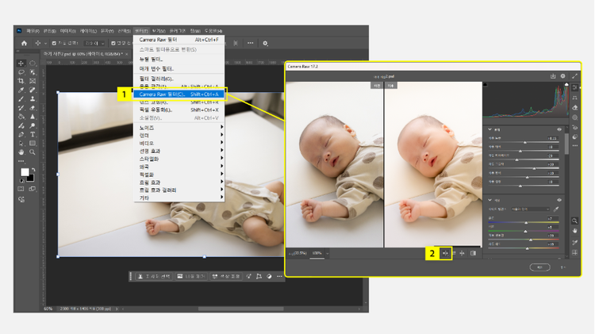This screenshot has width=595, height=334.
Task: Open the Camera Raw zoom level dropdown
Action: click(328, 253)
